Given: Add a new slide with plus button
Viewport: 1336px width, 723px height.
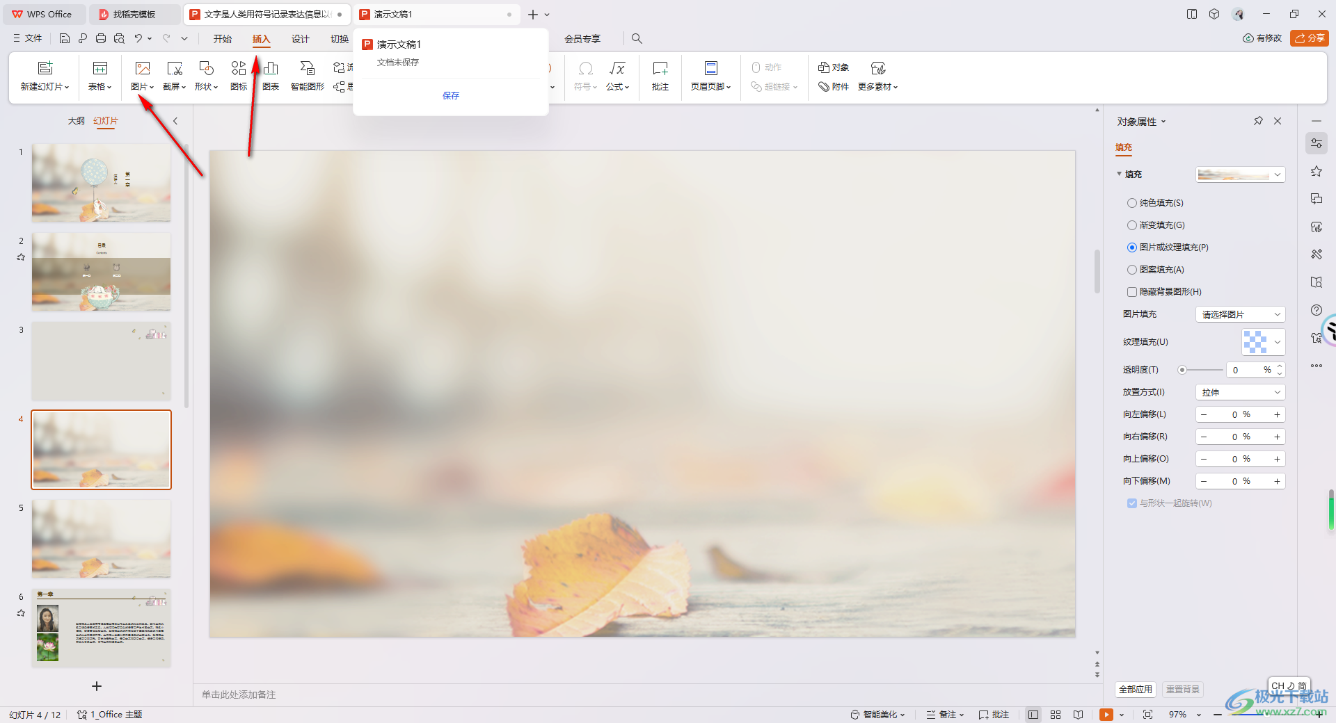Looking at the screenshot, I should tap(97, 686).
